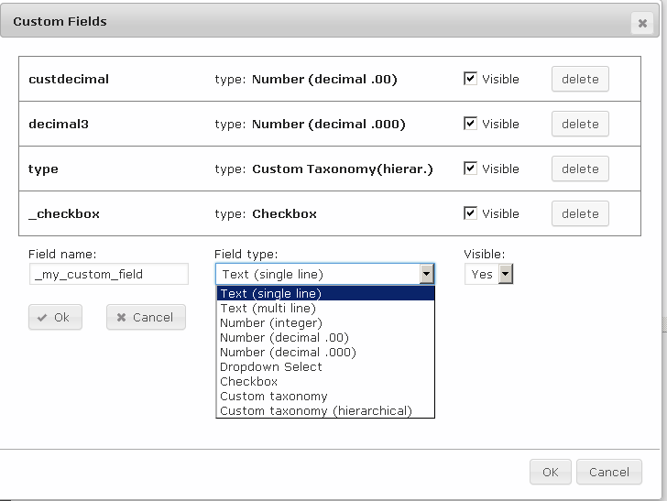667x501 pixels.
Task: Delete the decimal3 custom field
Action: click(x=579, y=124)
